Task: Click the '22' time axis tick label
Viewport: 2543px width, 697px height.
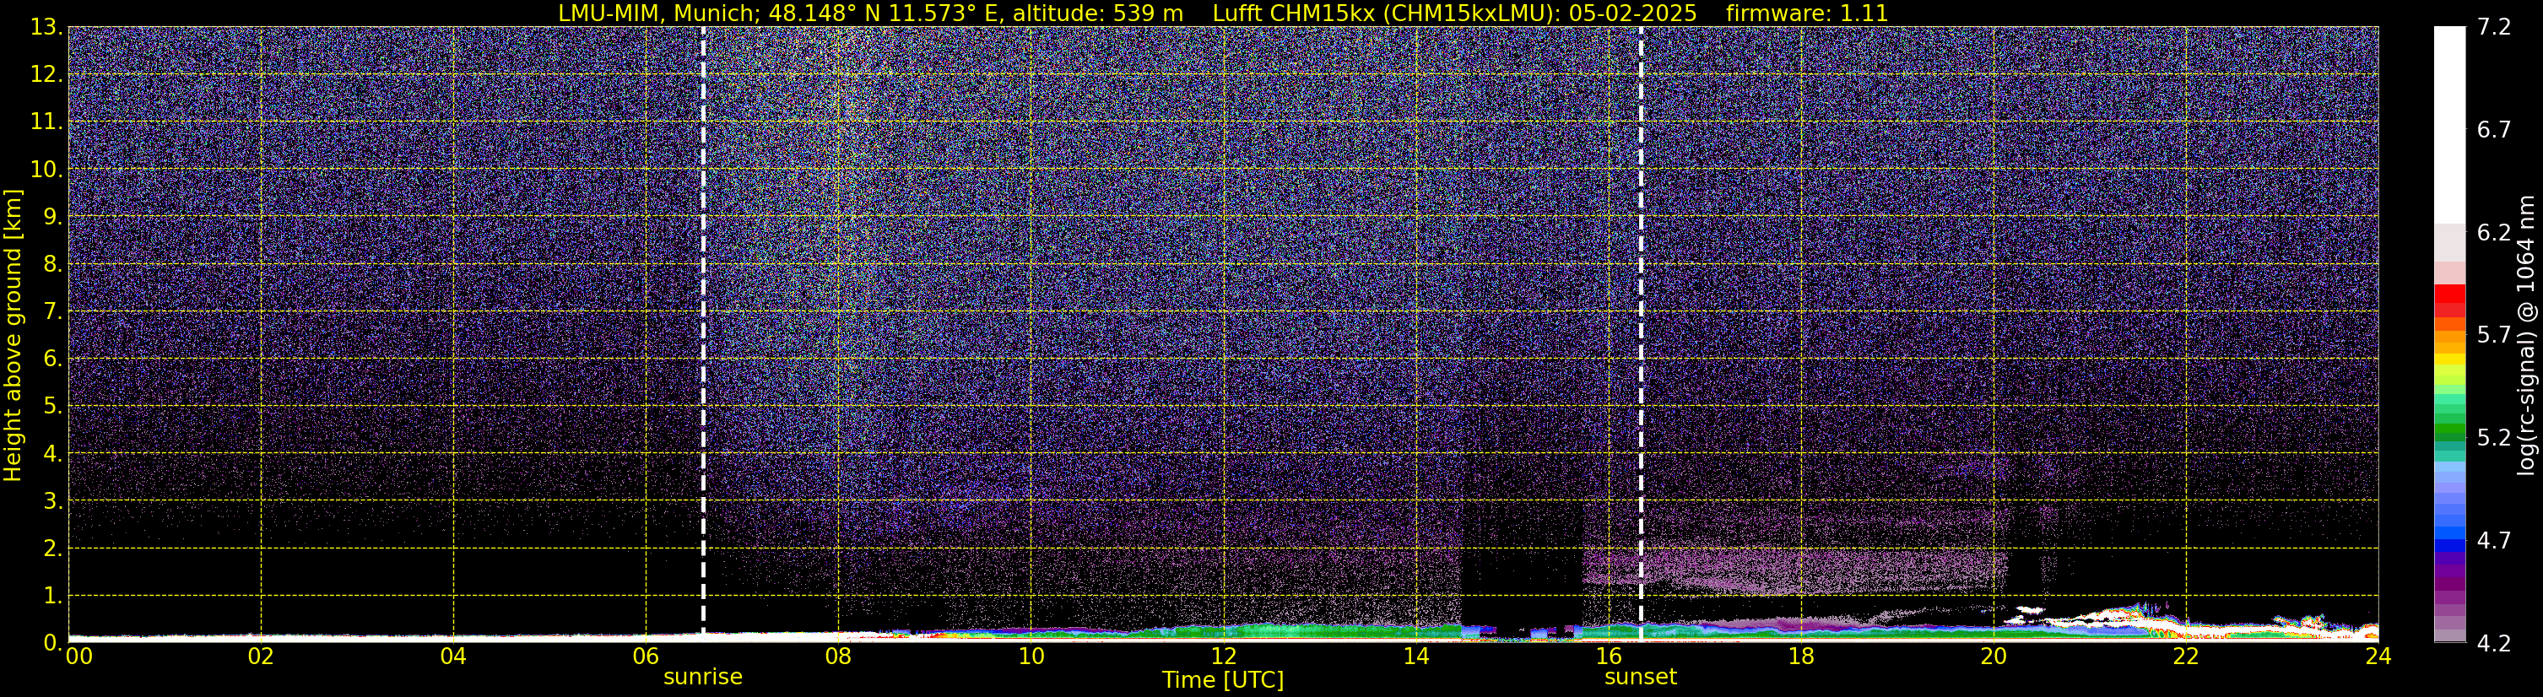Action: [2186, 656]
